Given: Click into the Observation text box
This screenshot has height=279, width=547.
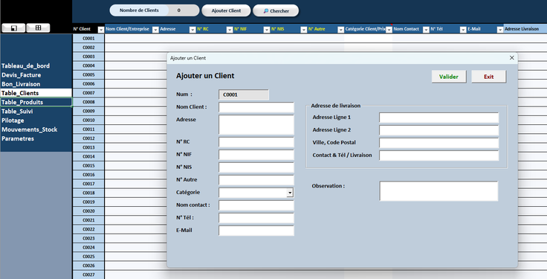Looking at the screenshot, I should pyautogui.click(x=438, y=191).
